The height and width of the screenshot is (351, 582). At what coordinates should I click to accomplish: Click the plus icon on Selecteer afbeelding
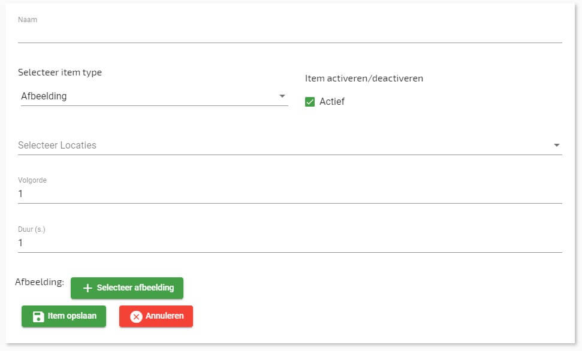pos(88,288)
